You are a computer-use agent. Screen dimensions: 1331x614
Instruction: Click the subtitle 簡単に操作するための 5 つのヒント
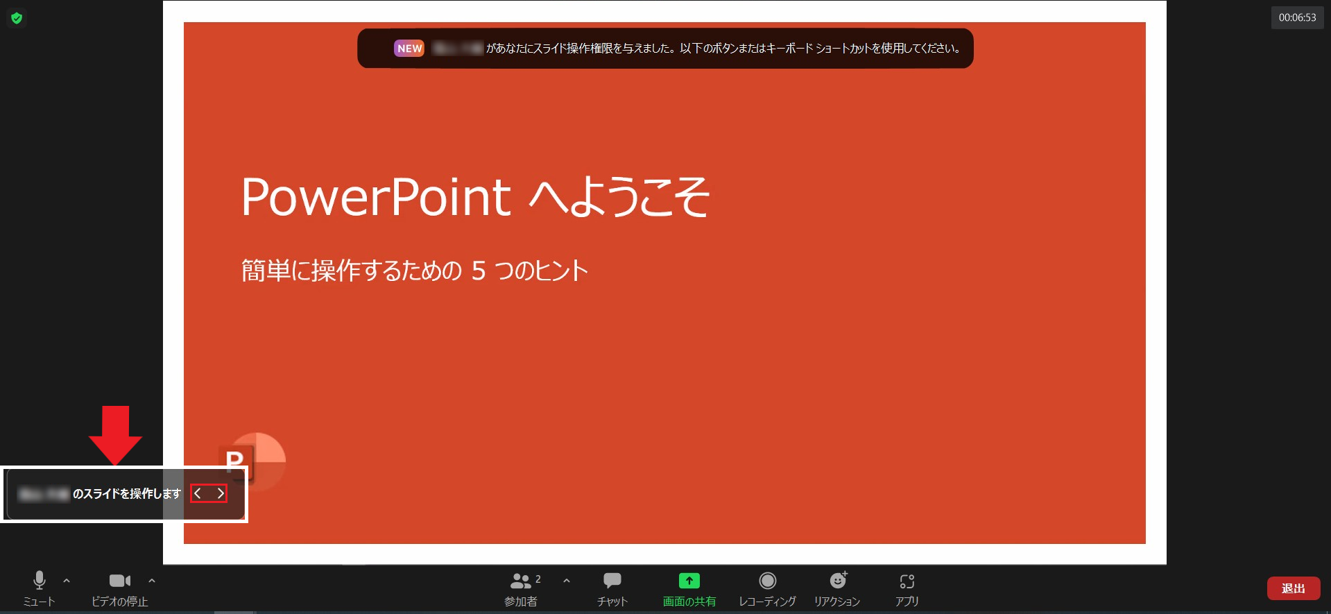pos(415,270)
